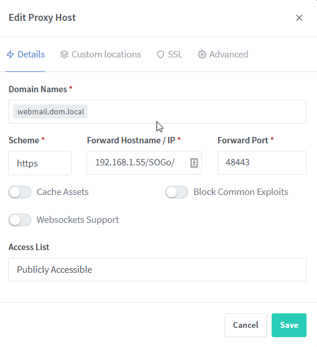Image resolution: width=317 pixels, height=347 pixels.
Task: Open the Custom locations tab
Action: pyautogui.click(x=100, y=55)
